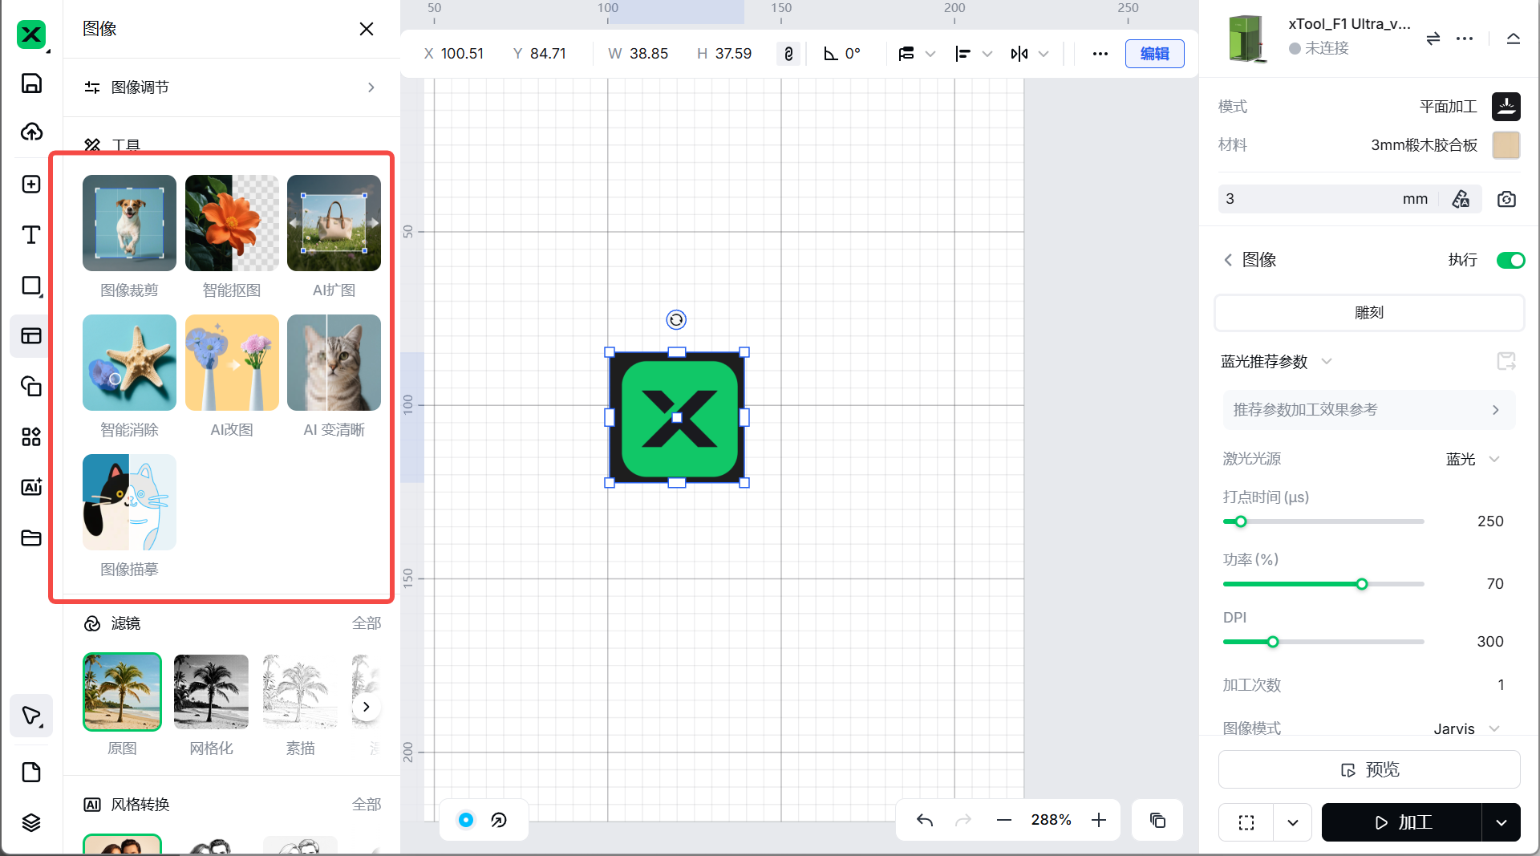Expand the 激光光源 蓝光 dropdown
Viewport: 1540px width, 856px height.
tap(1473, 459)
